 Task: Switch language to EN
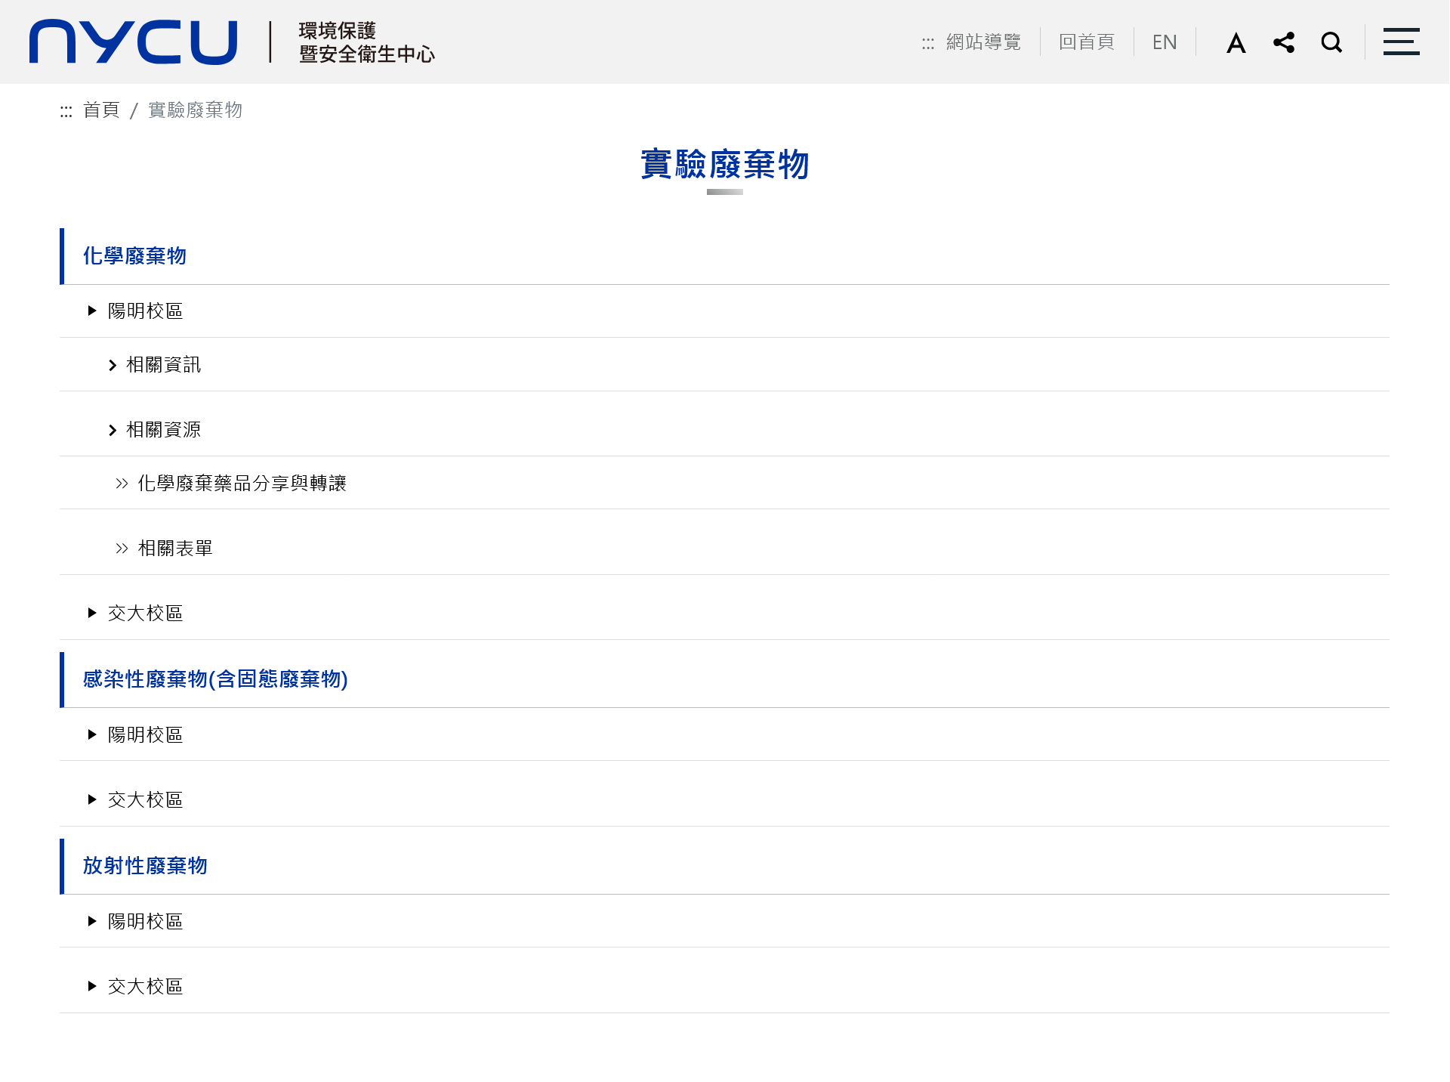point(1164,42)
